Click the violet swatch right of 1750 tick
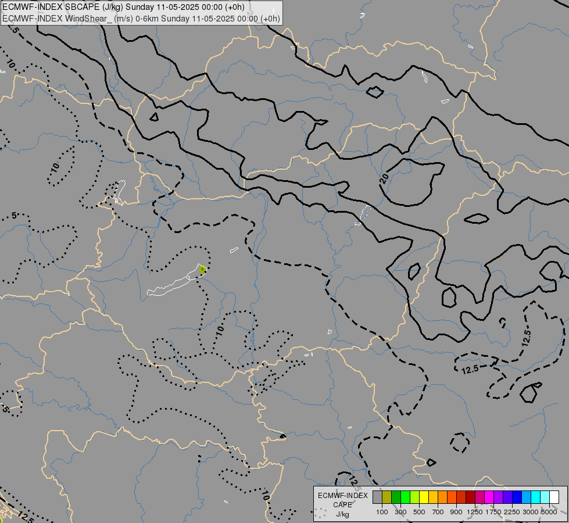This screenshot has width=569, height=523. coord(499,497)
